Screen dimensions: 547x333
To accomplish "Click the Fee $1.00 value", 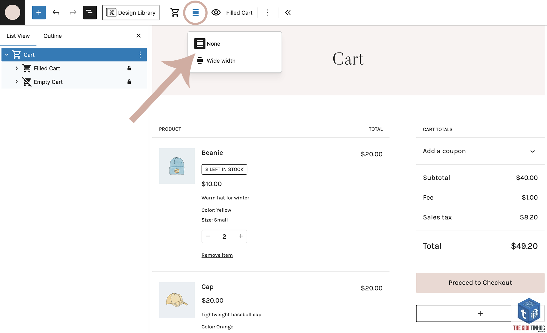I will [x=530, y=197].
